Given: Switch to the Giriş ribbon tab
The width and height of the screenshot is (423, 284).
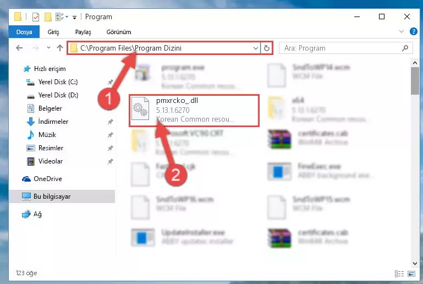Looking at the screenshot, I should point(53,32).
